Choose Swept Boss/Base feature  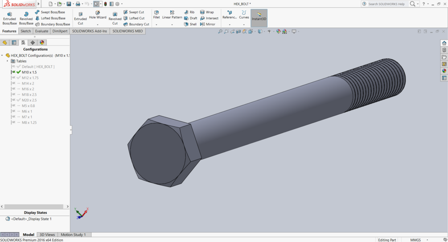click(x=50, y=12)
